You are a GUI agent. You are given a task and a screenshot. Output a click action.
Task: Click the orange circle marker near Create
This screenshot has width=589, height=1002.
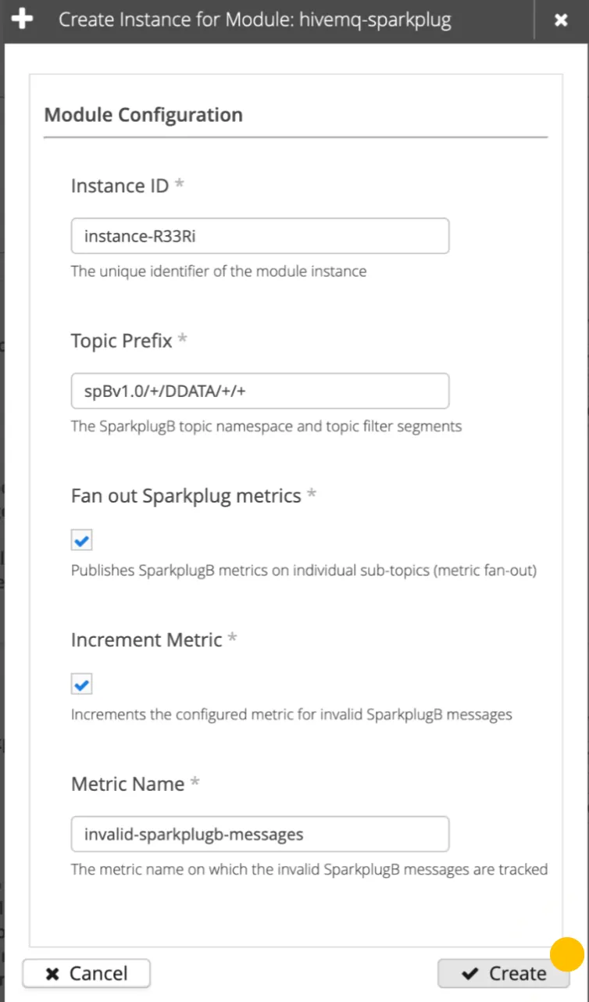tap(567, 954)
